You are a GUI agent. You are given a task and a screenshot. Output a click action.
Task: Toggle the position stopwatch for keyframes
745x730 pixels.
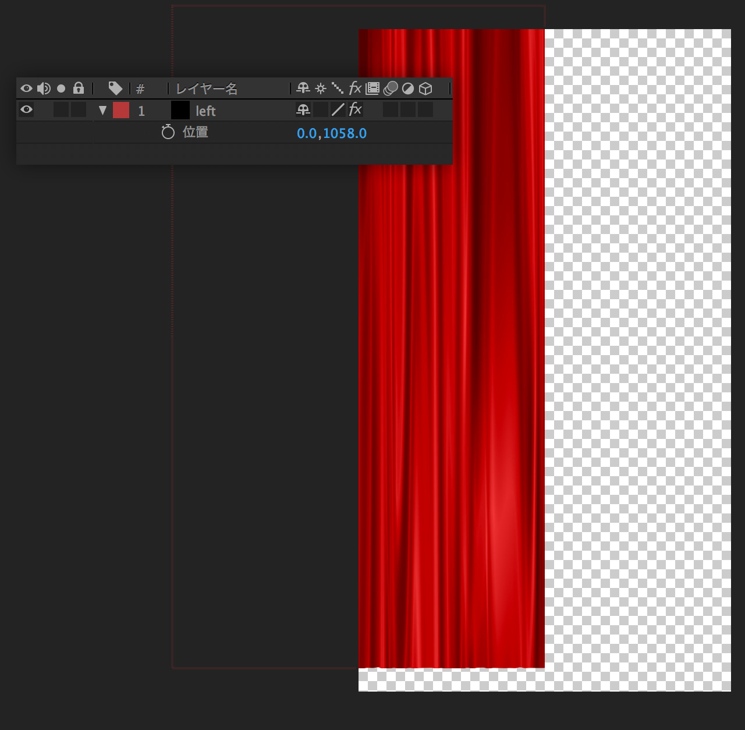[x=168, y=133]
